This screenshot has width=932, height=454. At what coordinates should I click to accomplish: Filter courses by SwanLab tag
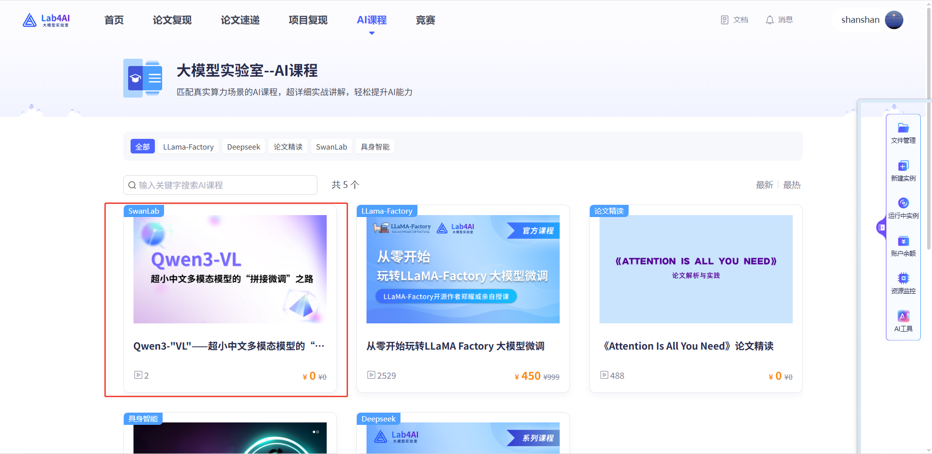click(x=332, y=147)
